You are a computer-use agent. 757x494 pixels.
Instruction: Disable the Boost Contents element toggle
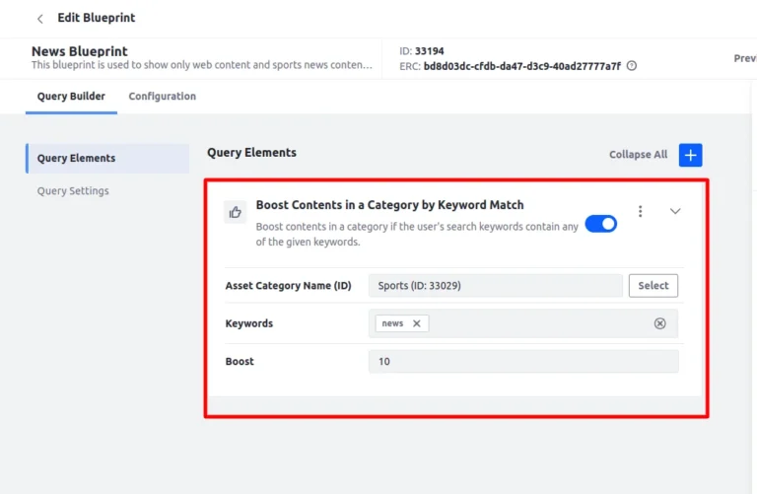tap(600, 224)
